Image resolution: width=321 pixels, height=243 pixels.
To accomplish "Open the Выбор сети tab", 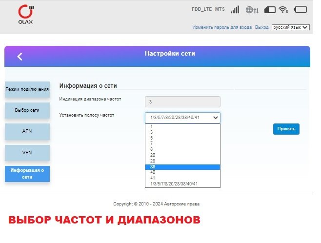I will [27, 110].
